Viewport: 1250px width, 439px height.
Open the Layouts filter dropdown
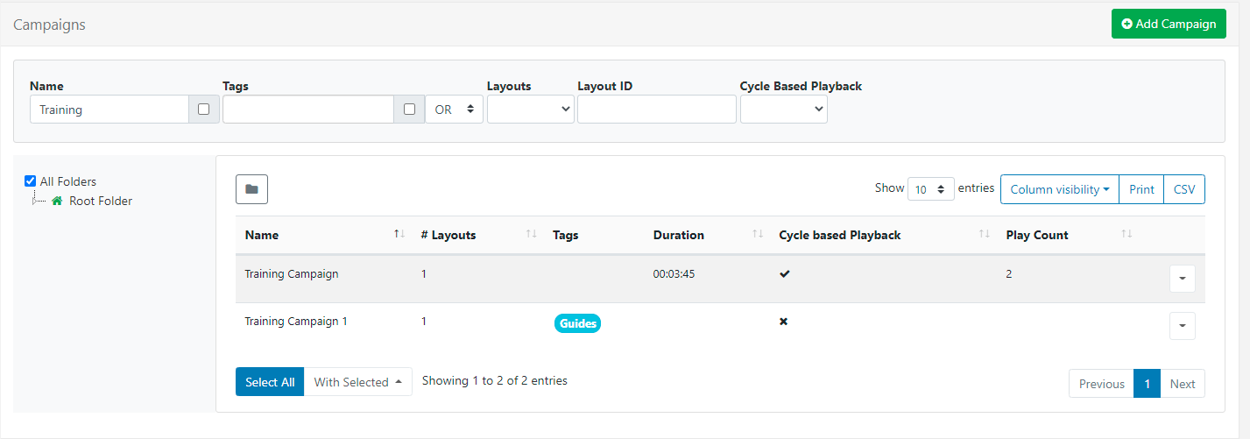pos(530,110)
